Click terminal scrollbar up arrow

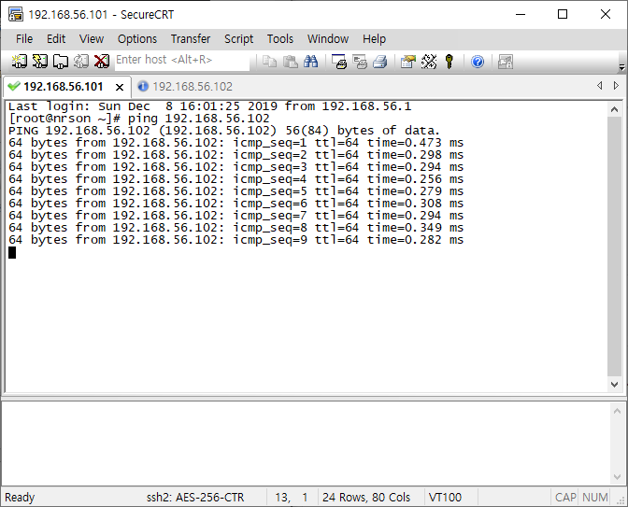click(614, 109)
